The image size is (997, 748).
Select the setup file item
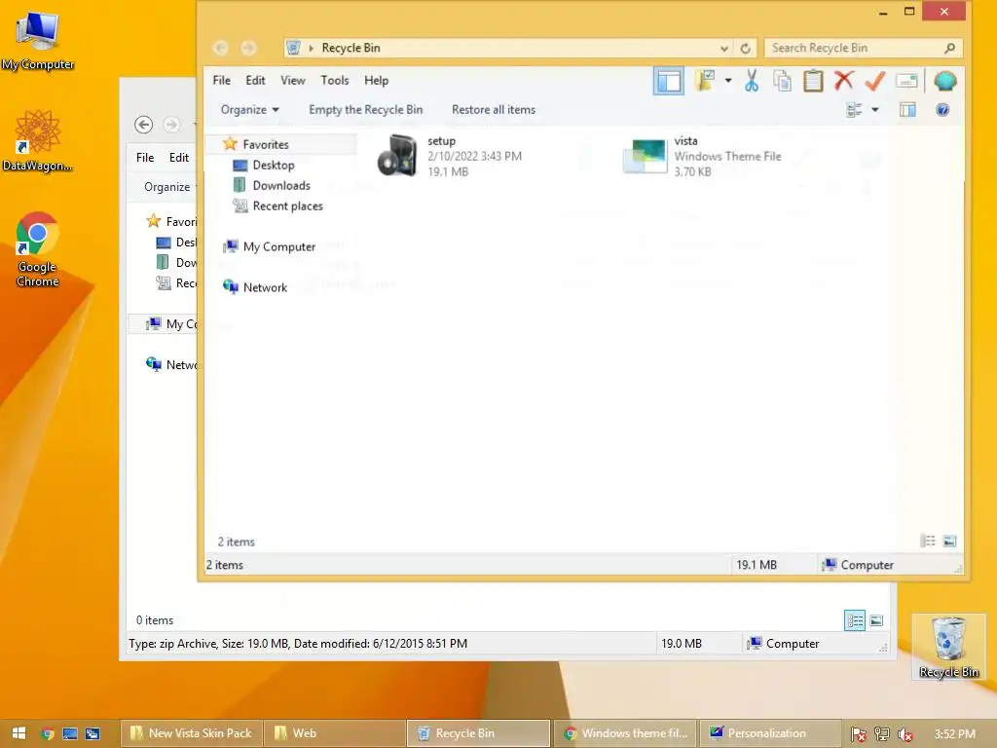[450, 156]
